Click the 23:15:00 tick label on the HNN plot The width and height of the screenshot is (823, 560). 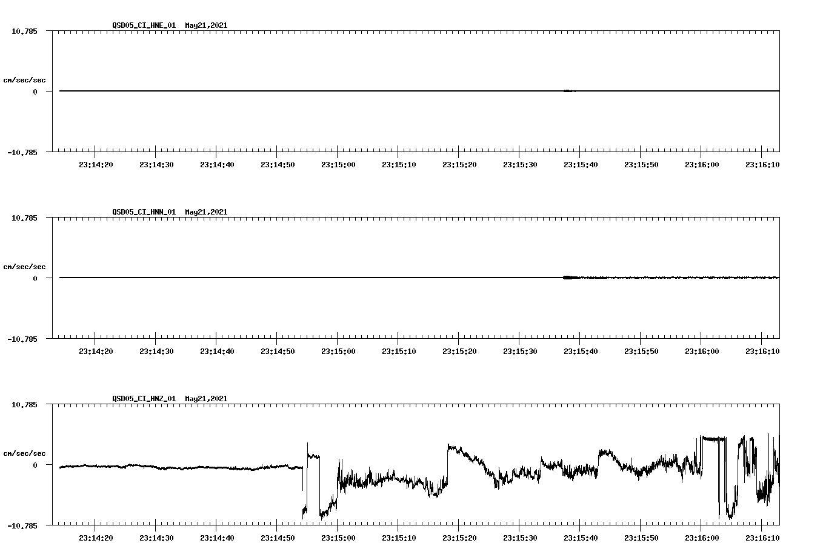(x=338, y=350)
